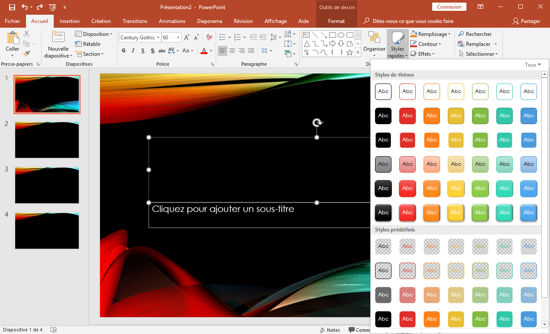550x334 pixels.
Task: Click the Save icon in title bar
Action: (x=12, y=7)
